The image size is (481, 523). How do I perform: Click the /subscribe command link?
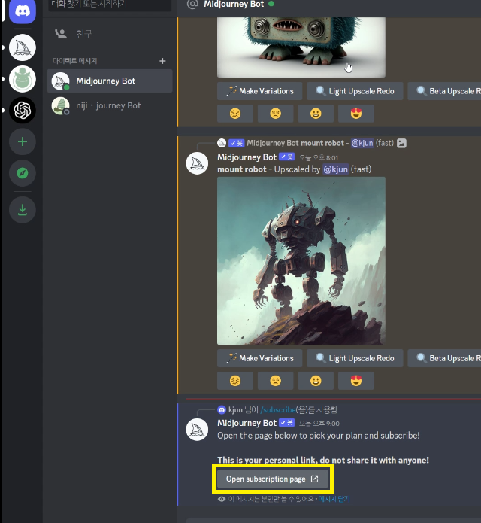(x=278, y=409)
